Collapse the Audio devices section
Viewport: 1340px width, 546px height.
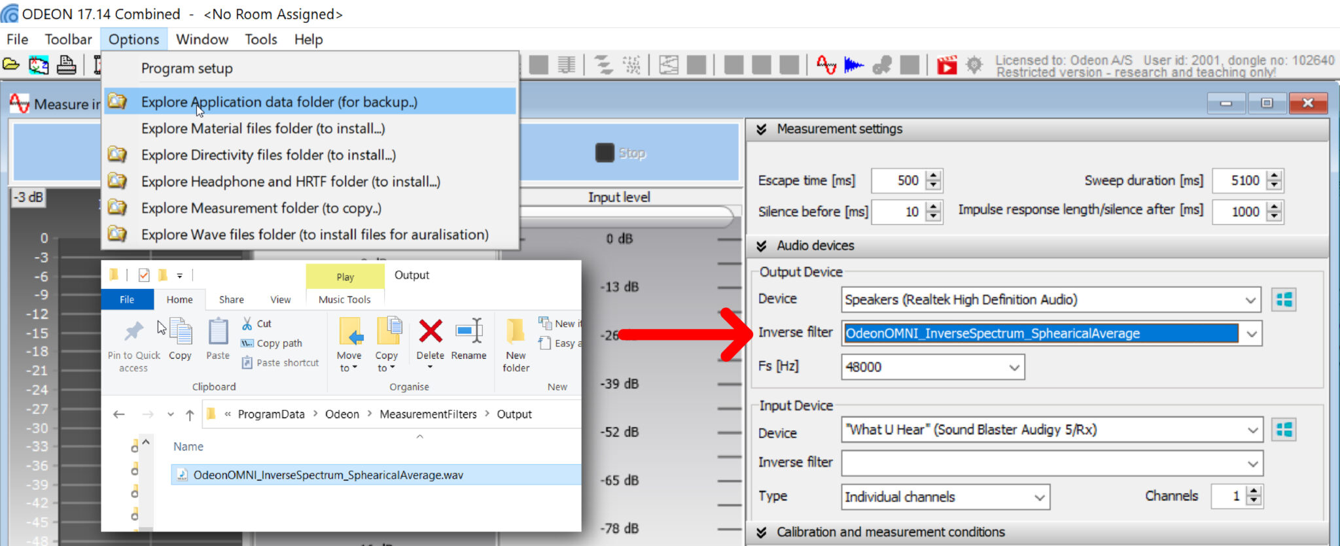pos(762,246)
